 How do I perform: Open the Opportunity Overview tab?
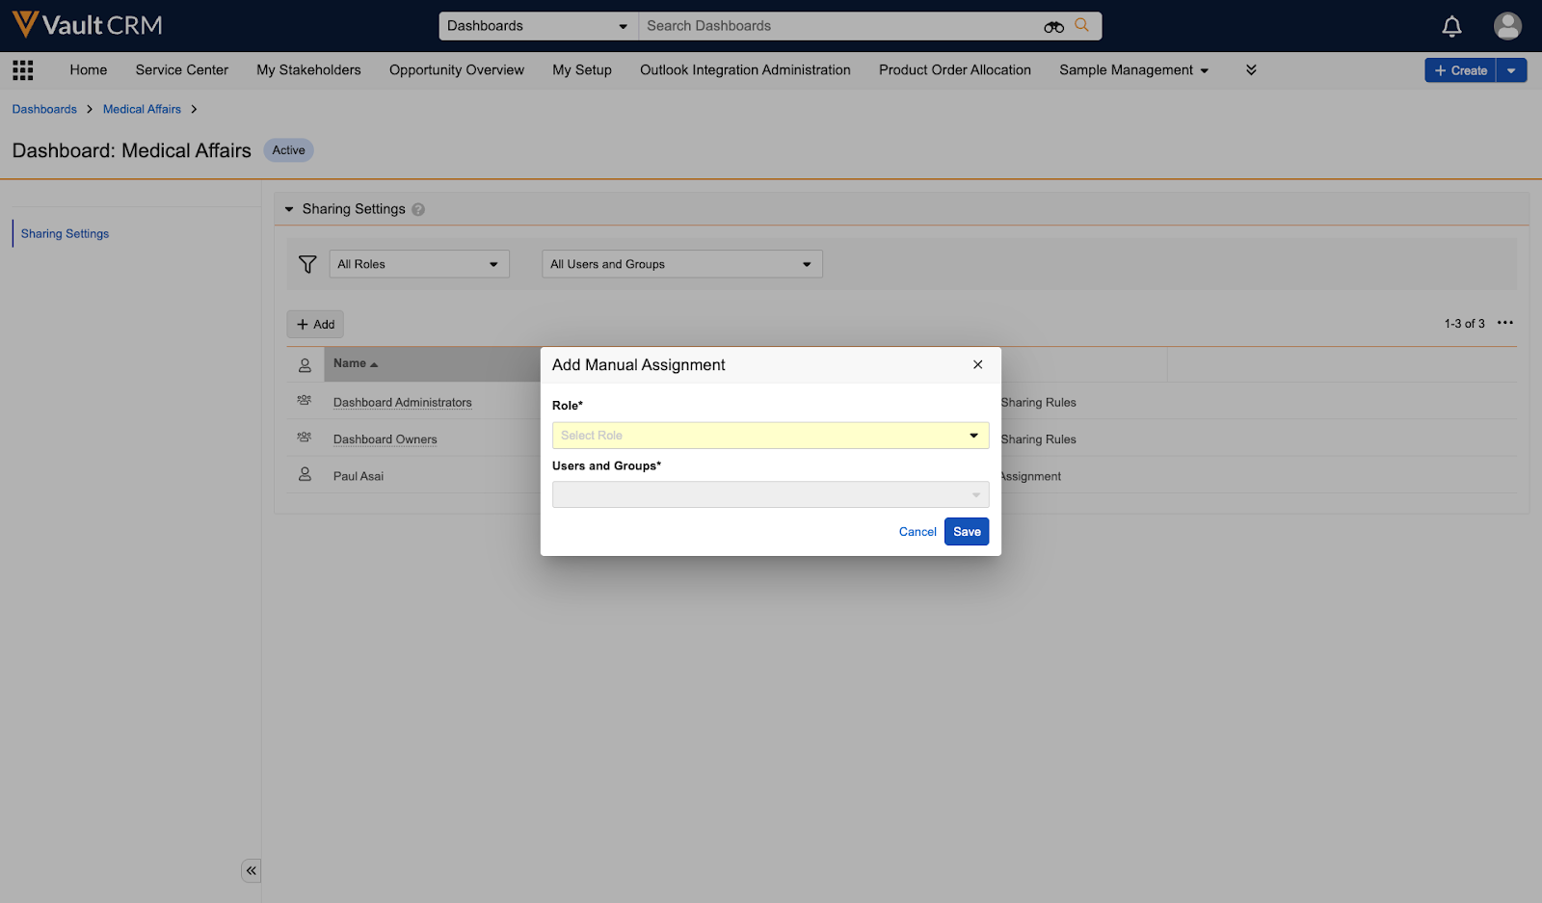click(x=457, y=70)
